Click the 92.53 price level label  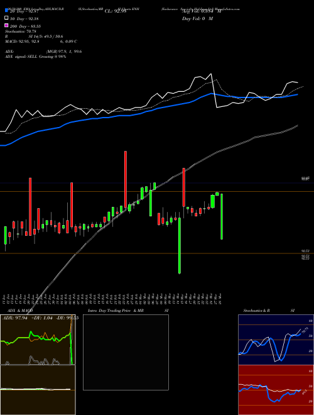tap(305, 251)
